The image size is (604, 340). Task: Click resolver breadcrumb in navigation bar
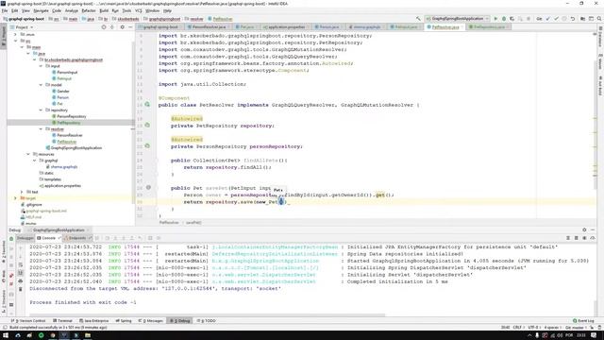[195, 19]
